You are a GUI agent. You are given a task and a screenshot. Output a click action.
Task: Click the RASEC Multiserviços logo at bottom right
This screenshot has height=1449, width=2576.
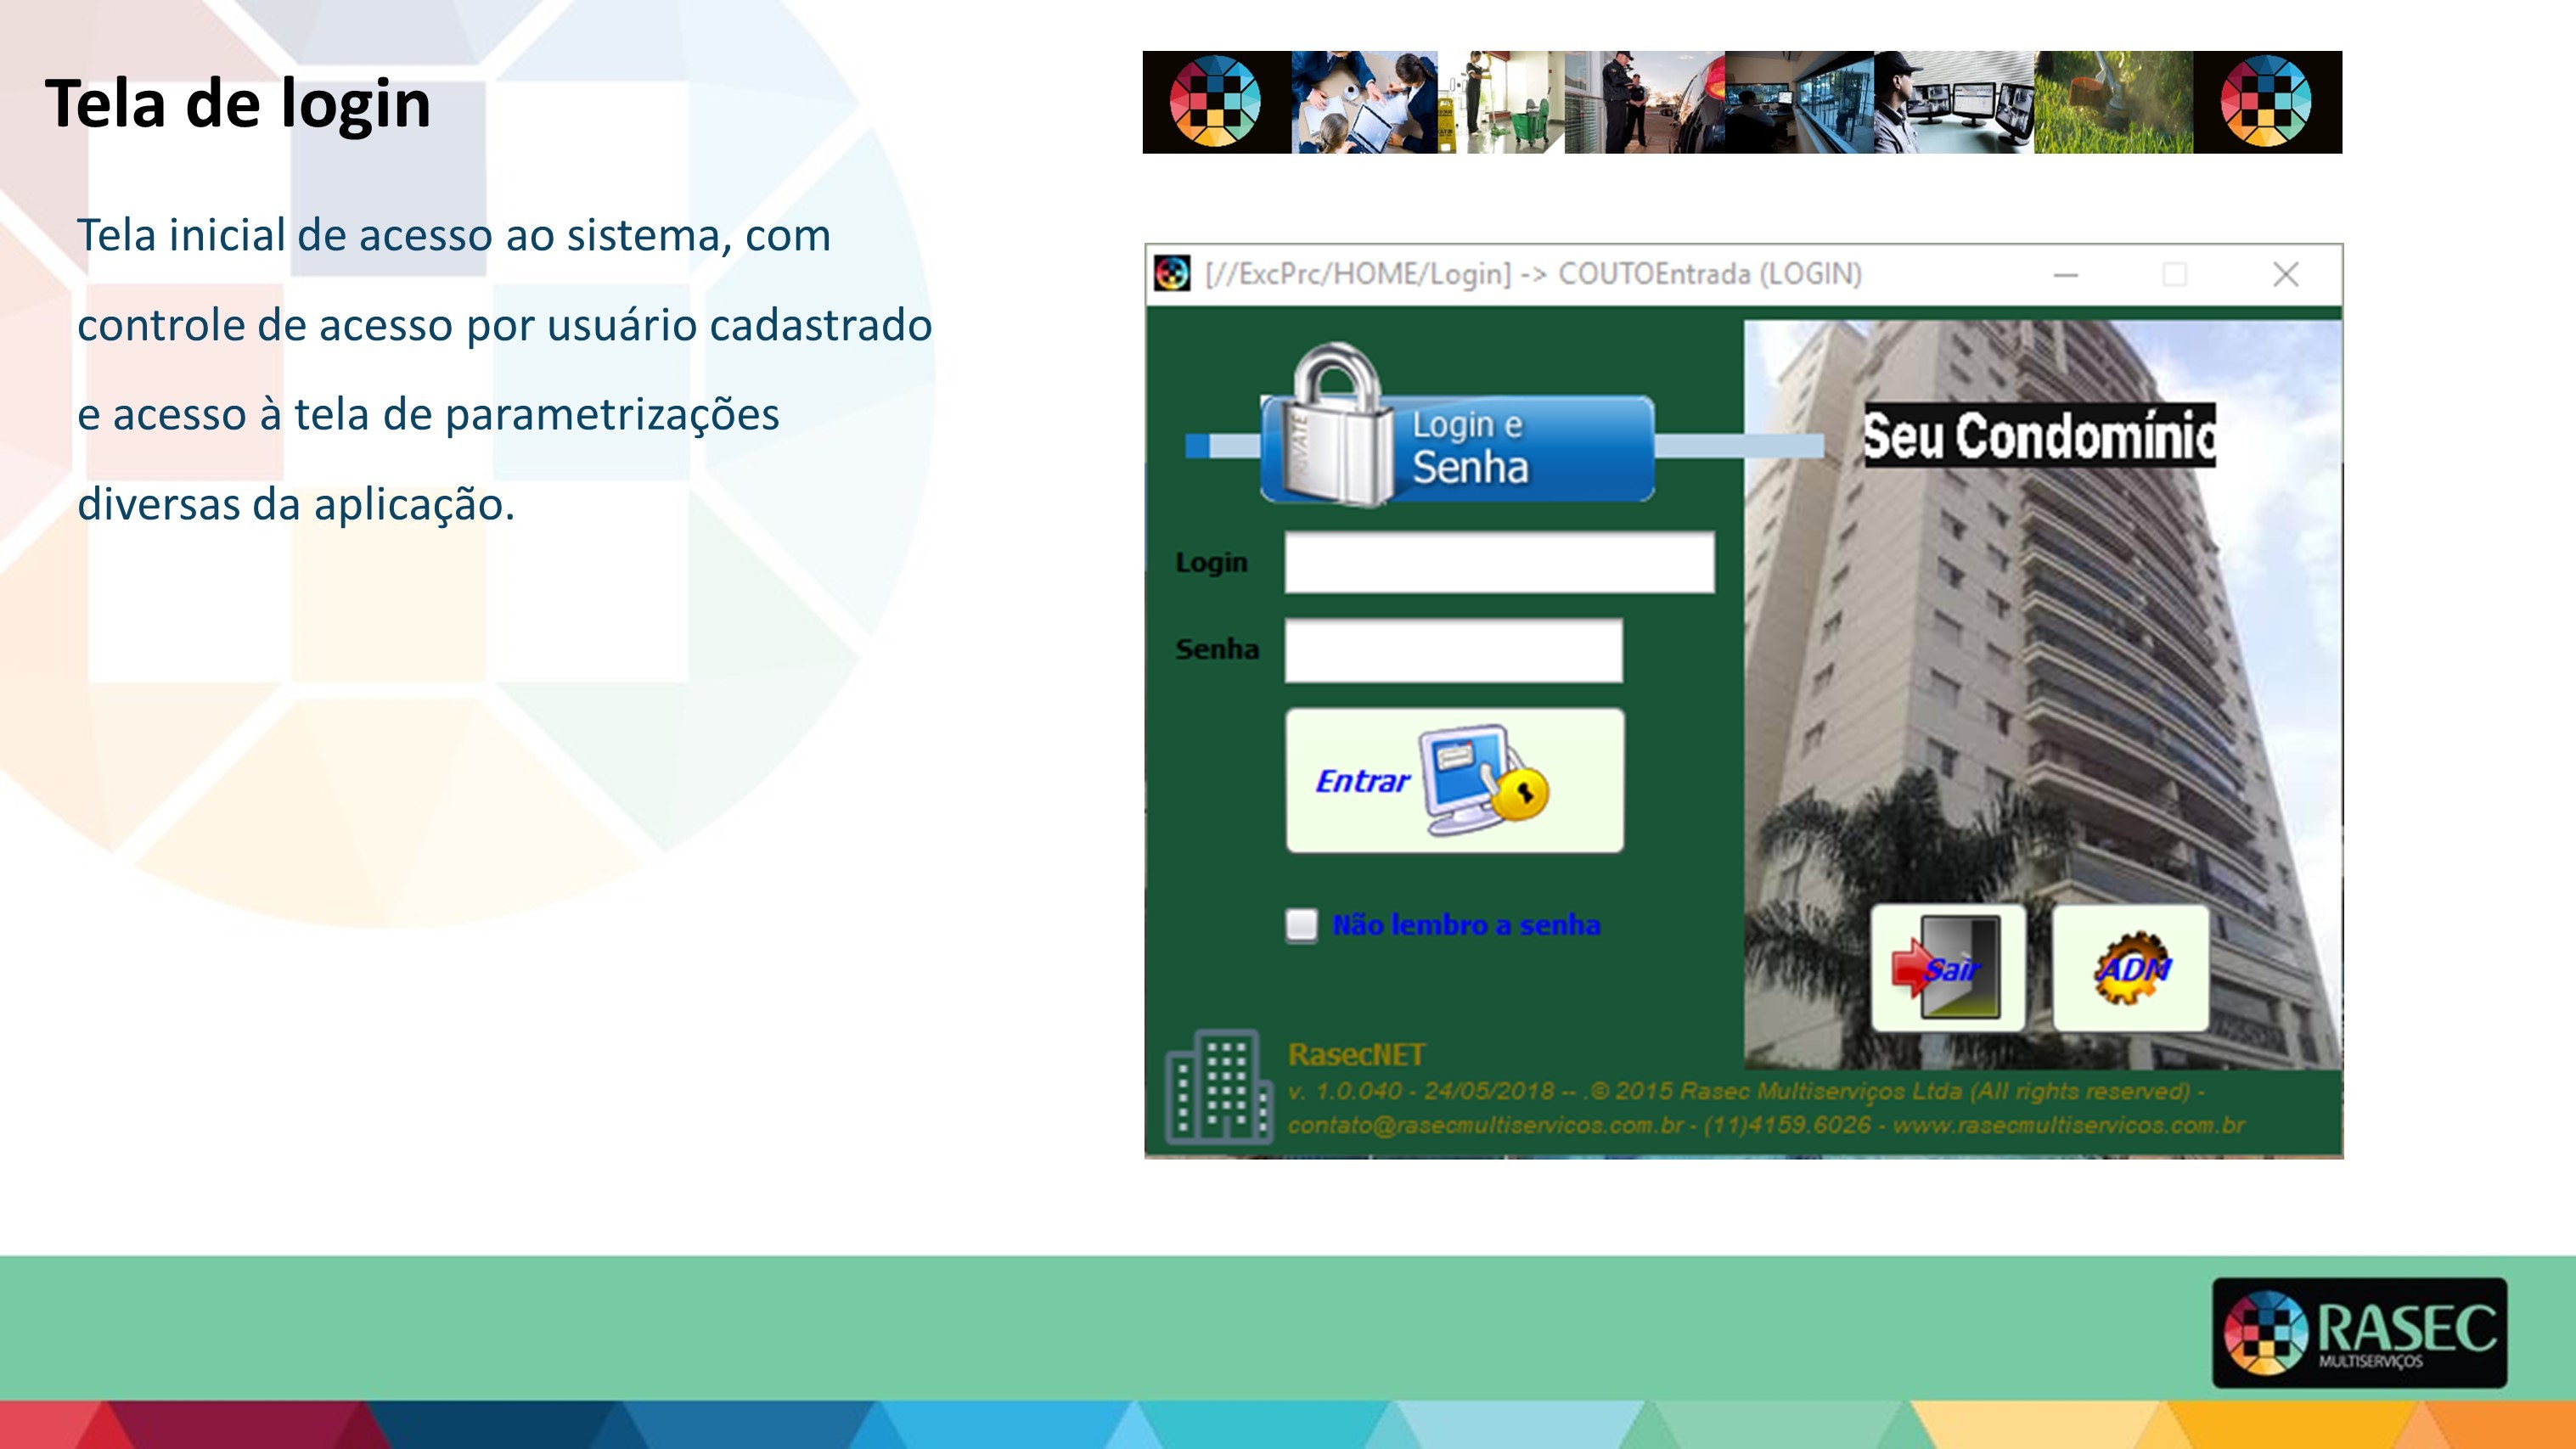point(2359,1332)
